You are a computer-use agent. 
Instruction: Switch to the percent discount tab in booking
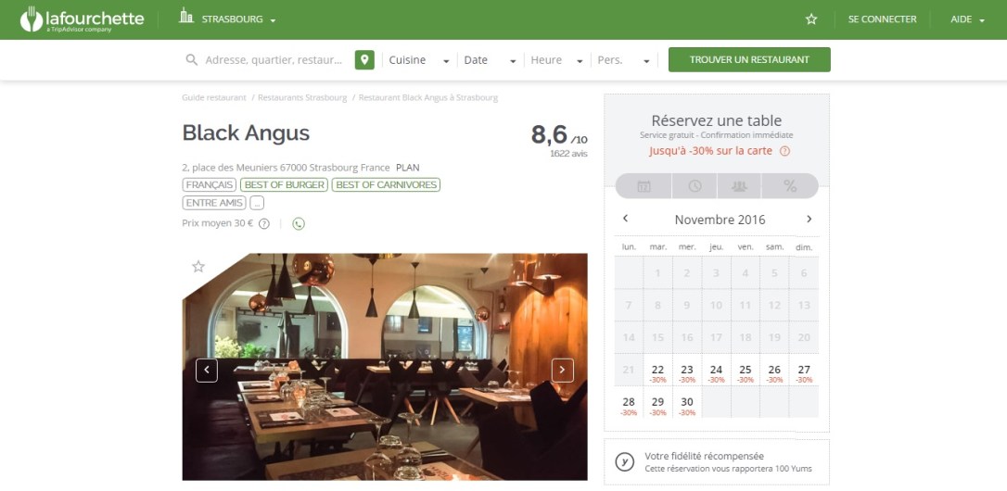pyautogui.click(x=790, y=186)
